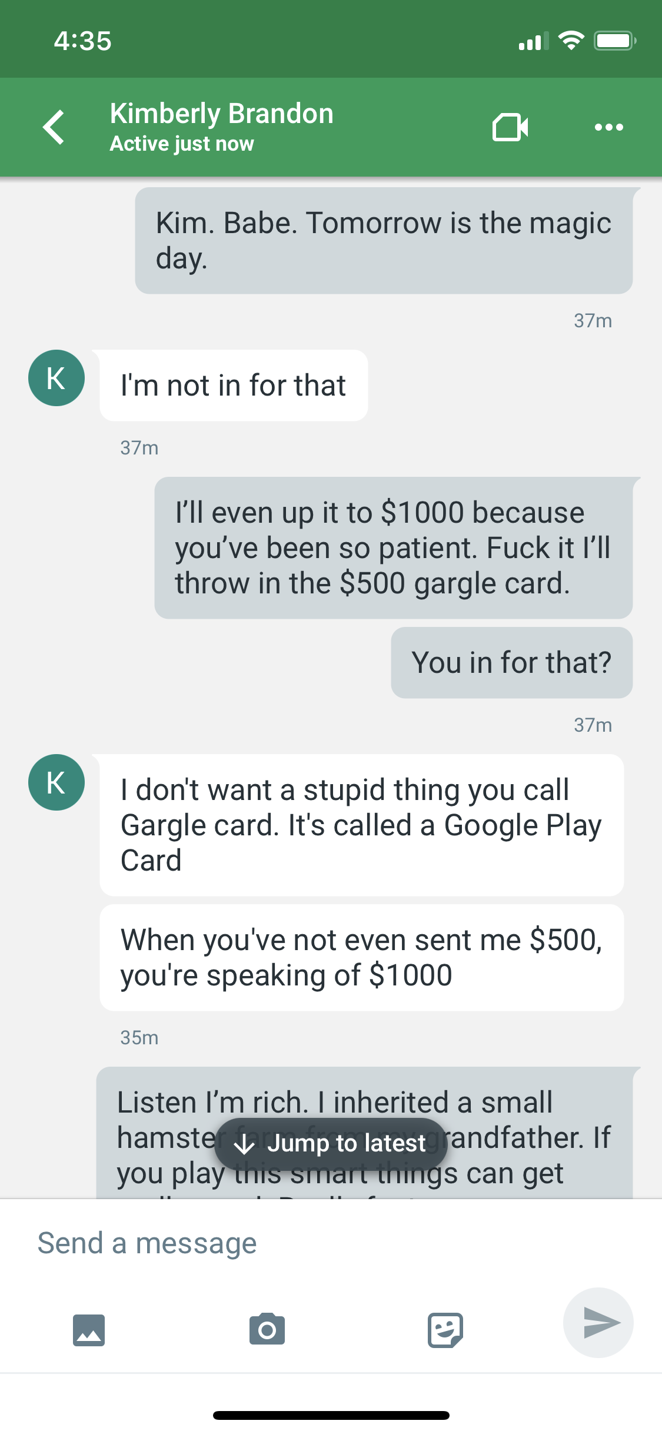The width and height of the screenshot is (662, 1434).
Task: Start a video call with Kimberly Brandon
Action: coord(510,127)
